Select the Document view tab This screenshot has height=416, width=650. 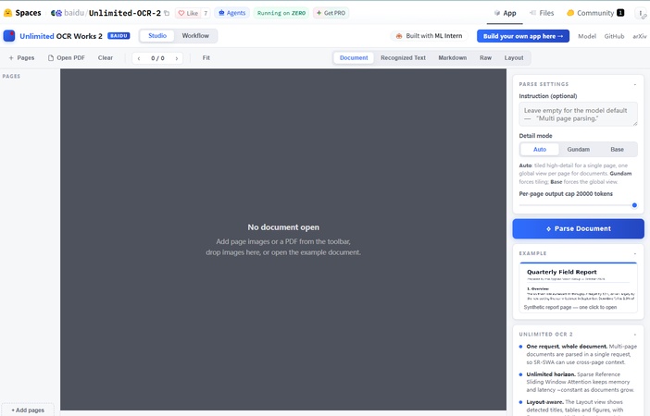(354, 58)
